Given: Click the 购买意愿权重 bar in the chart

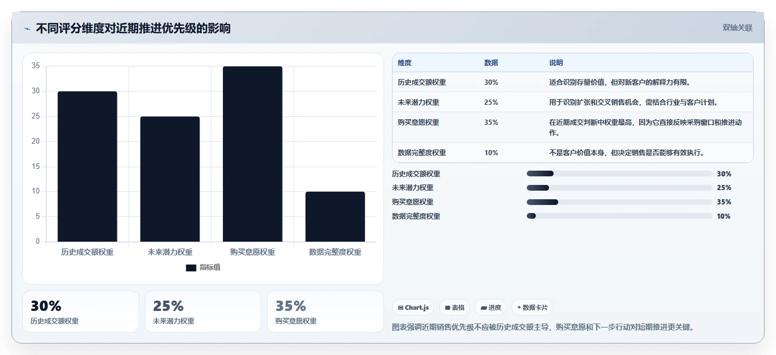Looking at the screenshot, I should click(x=252, y=154).
